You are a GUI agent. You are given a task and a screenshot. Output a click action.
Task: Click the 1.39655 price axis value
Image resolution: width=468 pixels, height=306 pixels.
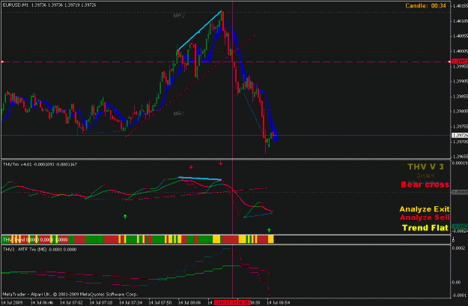tap(461, 156)
